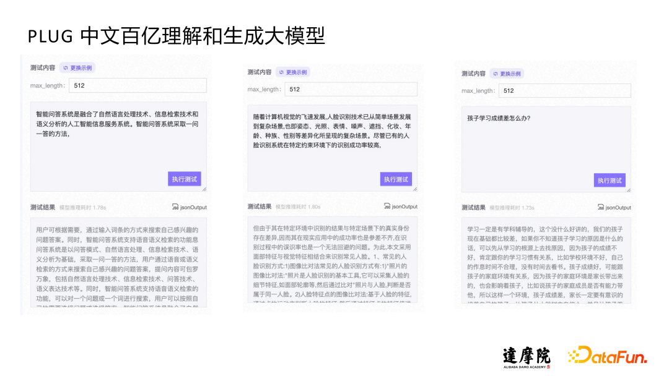Screen dimensions: 669x376
Task: Open jsonOutput in the left panel
Action: click(x=190, y=207)
